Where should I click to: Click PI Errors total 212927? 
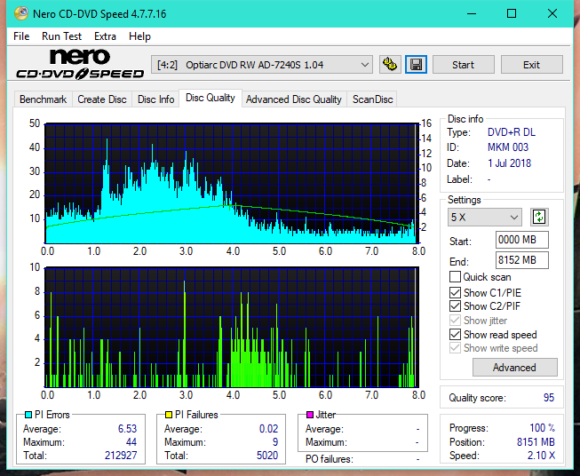pyautogui.click(x=121, y=456)
